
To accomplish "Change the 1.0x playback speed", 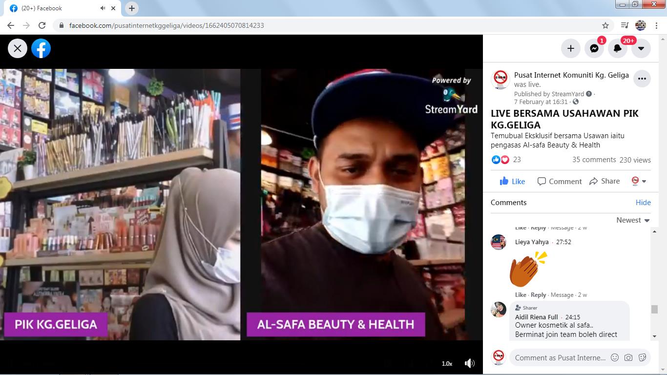I will pos(447,364).
